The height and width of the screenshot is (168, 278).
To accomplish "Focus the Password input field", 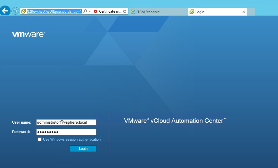I will coord(66,132).
